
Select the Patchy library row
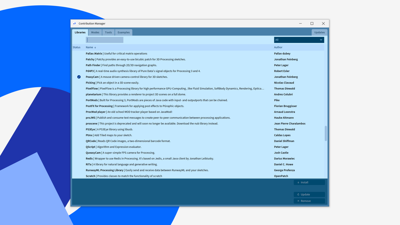click(198, 59)
